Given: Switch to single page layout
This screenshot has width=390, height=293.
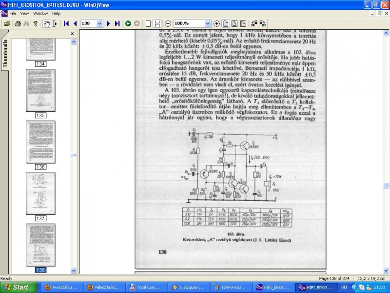Looking at the screenshot, I should point(148,23).
